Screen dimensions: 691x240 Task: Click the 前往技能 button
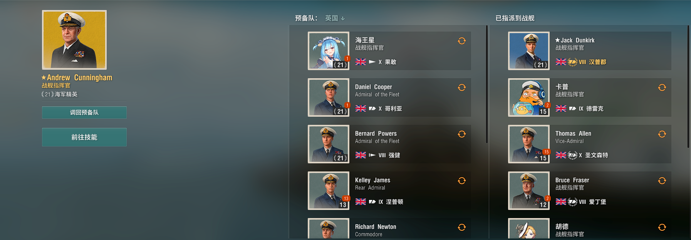pos(84,137)
